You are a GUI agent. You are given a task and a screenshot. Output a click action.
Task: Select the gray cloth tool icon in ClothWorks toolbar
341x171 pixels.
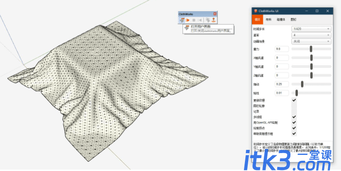click(208, 20)
